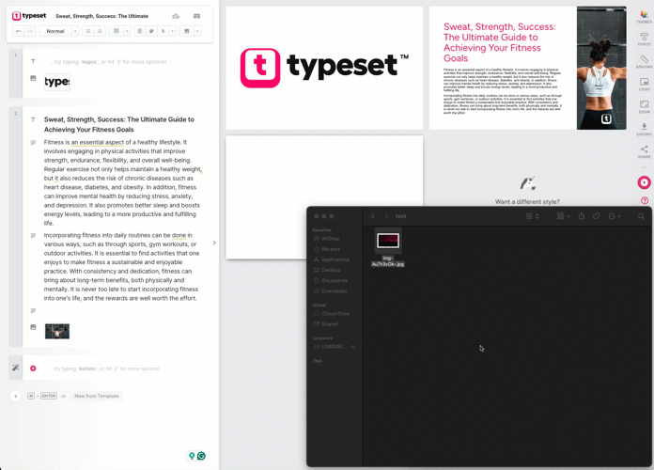Open the Export option in right sidebar
Screen dimensions: 654x470
click(644, 129)
